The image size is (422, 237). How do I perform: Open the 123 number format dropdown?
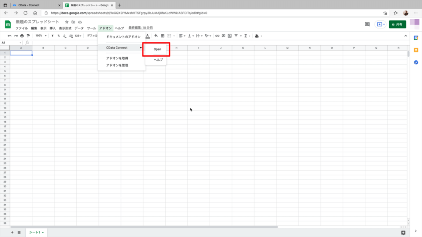(x=78, y=36)
